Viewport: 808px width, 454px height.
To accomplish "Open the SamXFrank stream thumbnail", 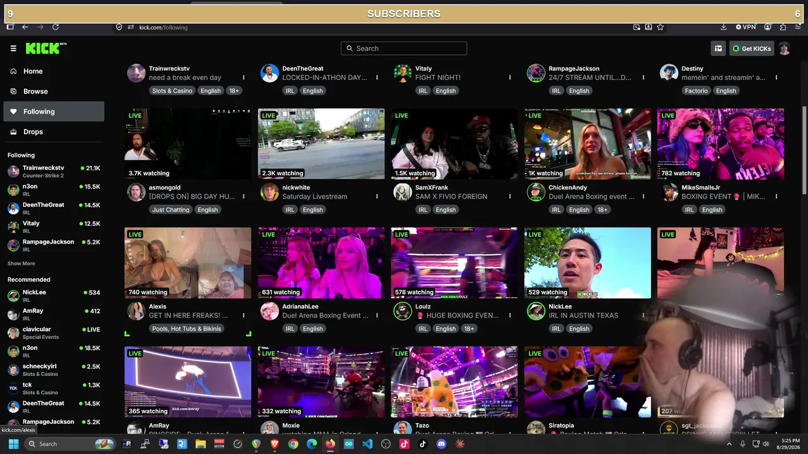I will coord(454,144).
